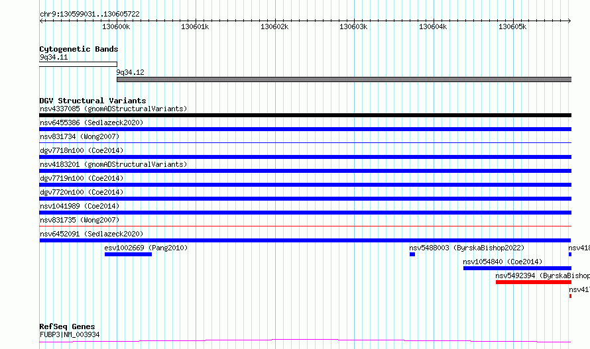Open variant label nsv1041989 (Coe2014)
The width and height of the screenshot is (590, 349).
coord(80,206)
